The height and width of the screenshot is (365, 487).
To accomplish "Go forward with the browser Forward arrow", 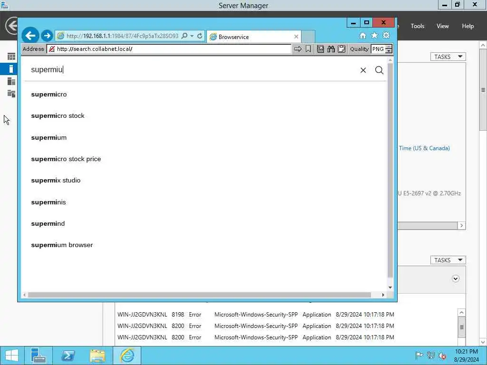I will pos(47,36).
